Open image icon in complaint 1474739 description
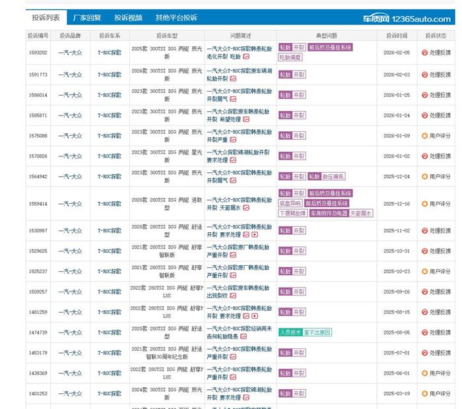 coord(244,336)
